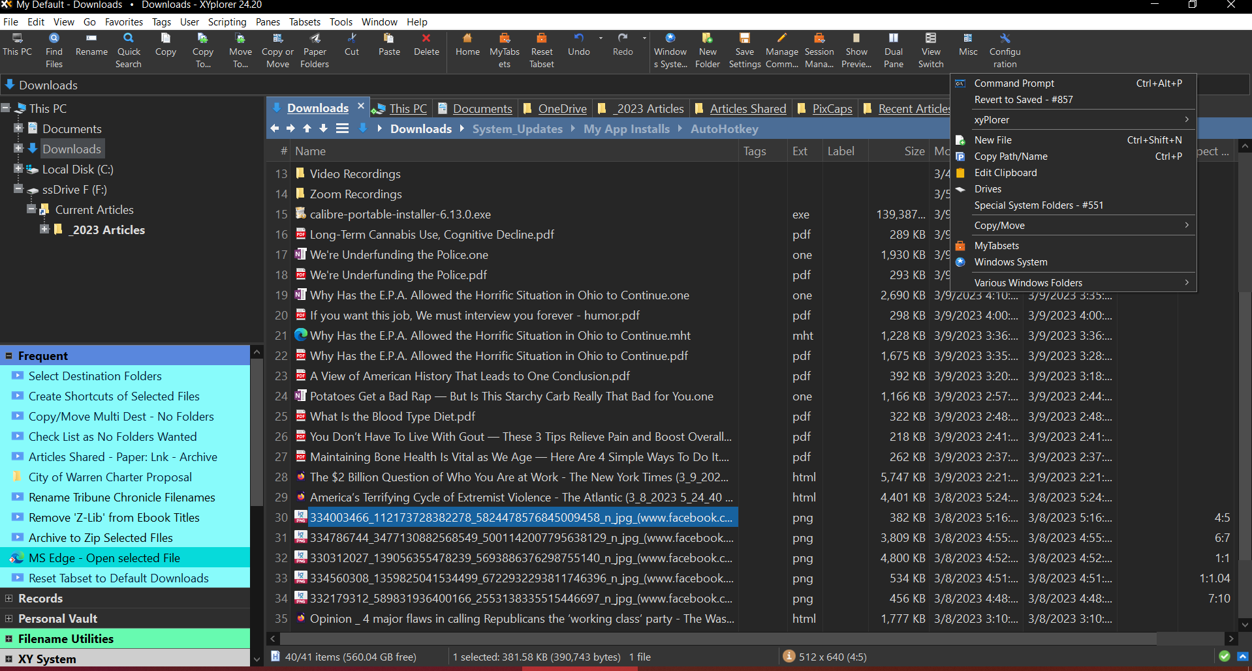The image size is (1252, 671).
Task: Open the Tabsets menu
Action: 305,22
